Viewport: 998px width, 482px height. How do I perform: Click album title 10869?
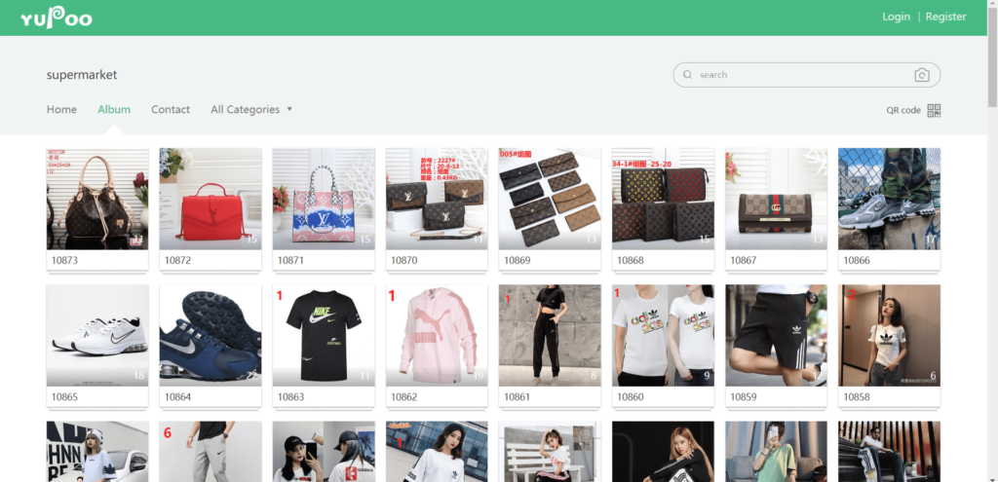[x=518, y=261]
